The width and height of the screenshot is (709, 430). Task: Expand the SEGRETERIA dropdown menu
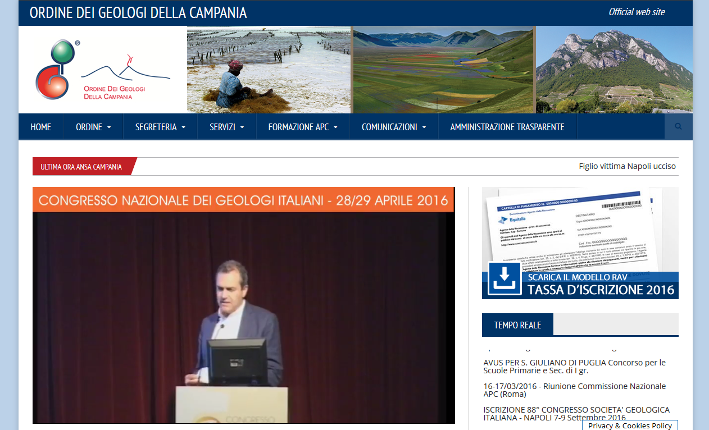tap(160, 127)
